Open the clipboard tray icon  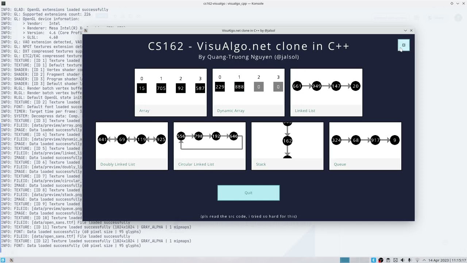point(388,260)
